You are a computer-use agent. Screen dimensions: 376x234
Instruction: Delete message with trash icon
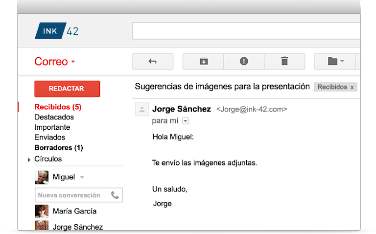[x=284, y=61]
